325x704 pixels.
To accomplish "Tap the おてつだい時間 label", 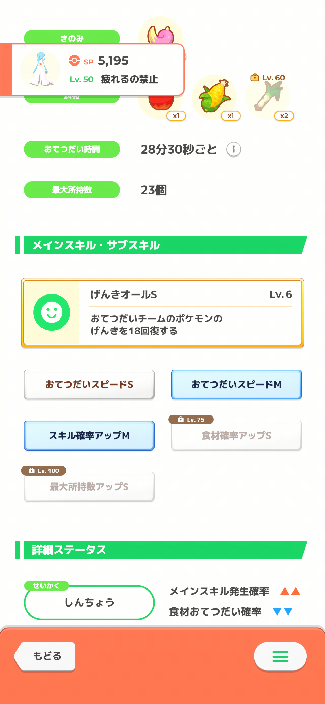I will [72, 149].
